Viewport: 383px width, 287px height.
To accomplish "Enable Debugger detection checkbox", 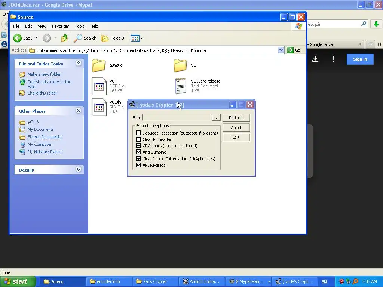I will pos(138,133).
